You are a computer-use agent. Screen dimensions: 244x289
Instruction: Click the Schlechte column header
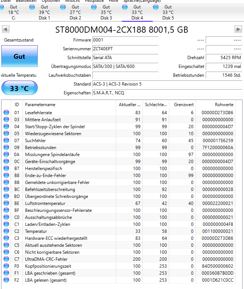156,105
